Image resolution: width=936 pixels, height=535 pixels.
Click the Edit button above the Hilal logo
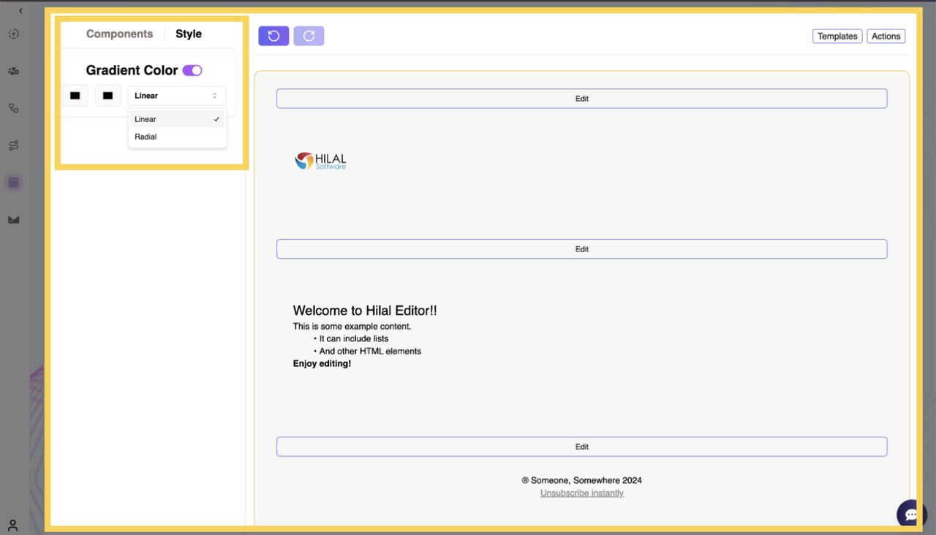tap(581, 99)
